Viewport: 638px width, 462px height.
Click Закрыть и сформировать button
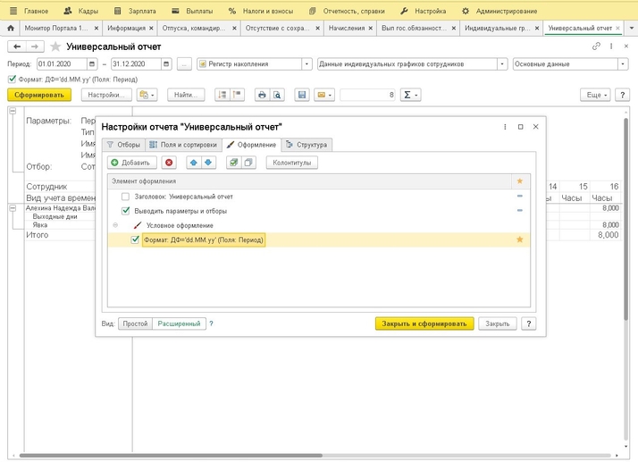pos(424,323)
